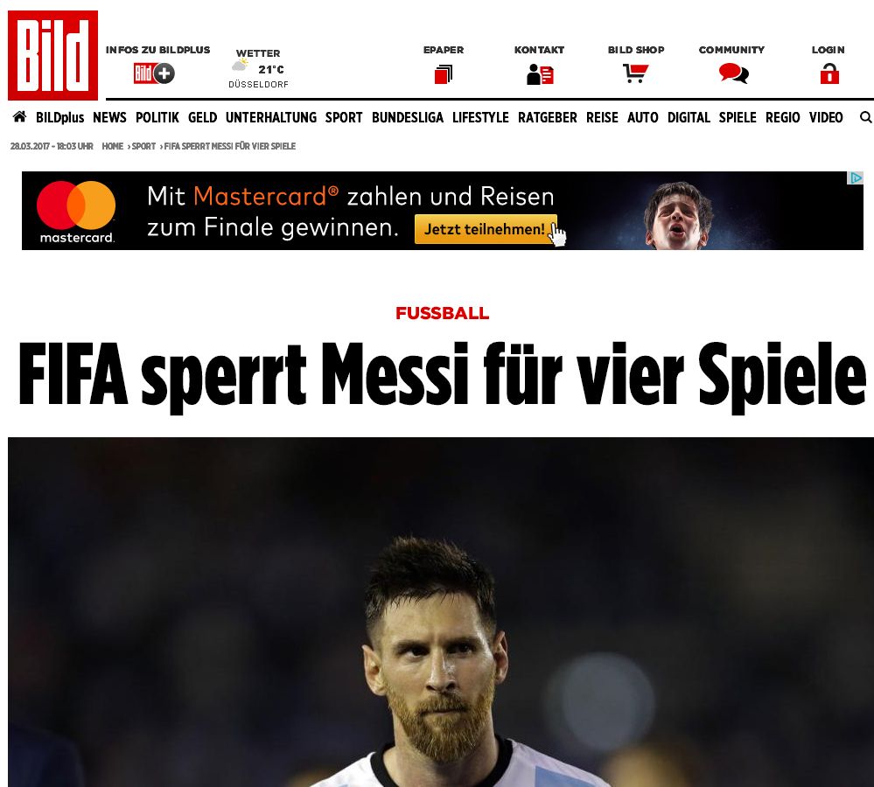Open search with the magnifier icon
Screen dimensions: 874x787
pos(865,117)
